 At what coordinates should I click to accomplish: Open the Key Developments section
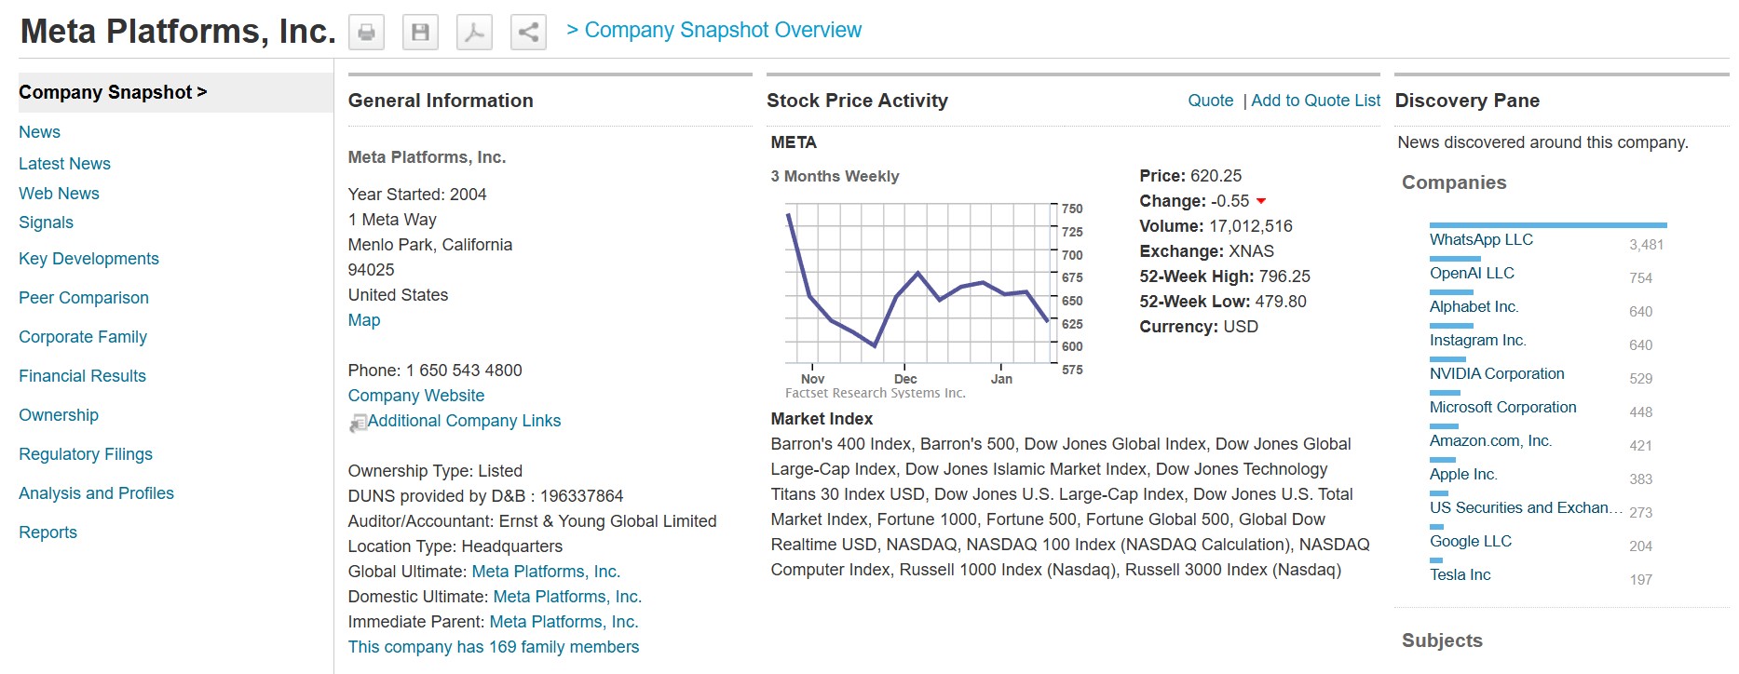point(88,259)
